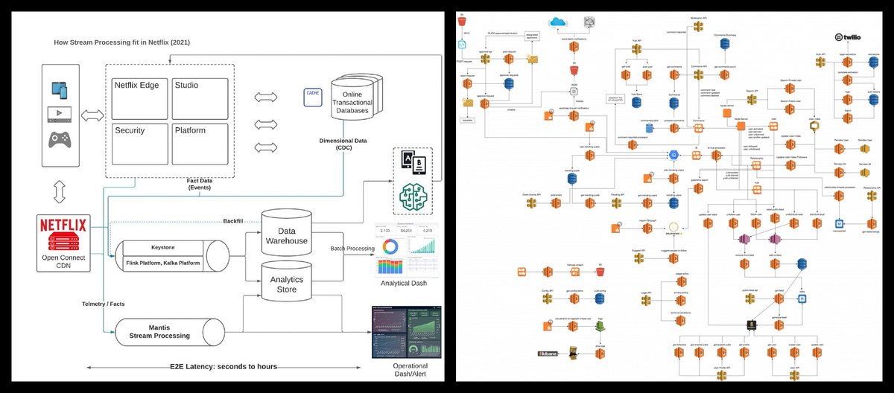Image resolution: width=894 pixels, height=393 pixels.
Task: Click the video player icon in devices box
Action: click(61, 114)
